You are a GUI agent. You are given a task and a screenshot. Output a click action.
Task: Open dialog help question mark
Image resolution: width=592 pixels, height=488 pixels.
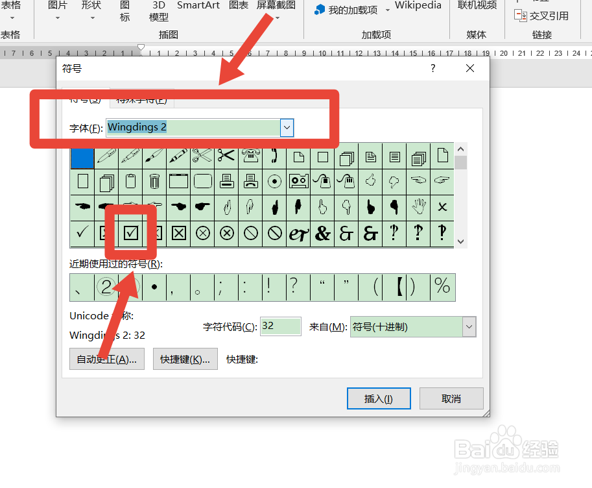[x=433, y=68]
